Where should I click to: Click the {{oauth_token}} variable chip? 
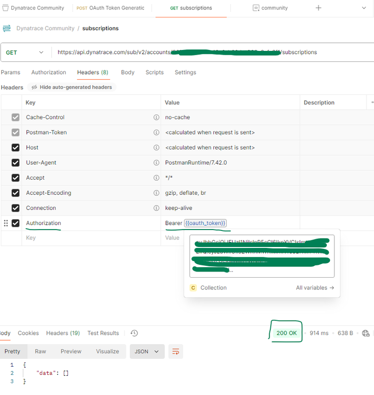[205, 223]
